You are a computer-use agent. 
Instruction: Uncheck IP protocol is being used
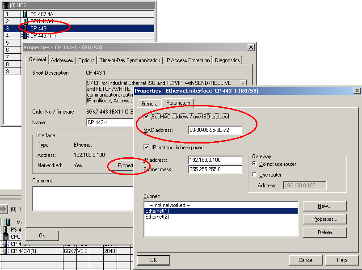(147, 147)
